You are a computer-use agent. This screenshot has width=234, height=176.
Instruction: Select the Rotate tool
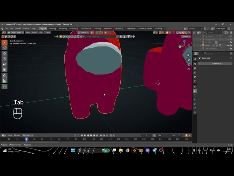(x=4, y=59)
